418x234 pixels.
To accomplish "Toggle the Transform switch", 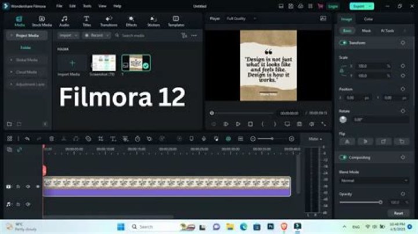I will tap(343, 43).
